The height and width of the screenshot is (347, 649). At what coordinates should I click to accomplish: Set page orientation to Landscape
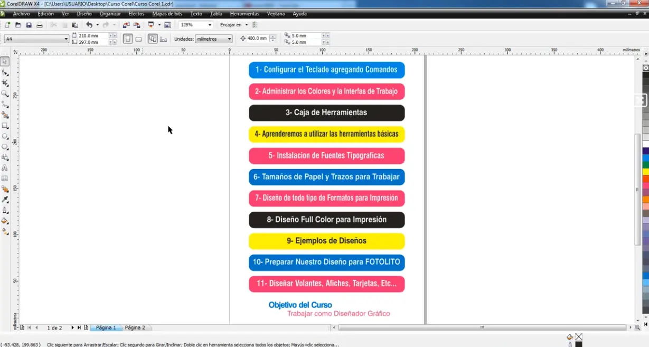click(x=138, y=39)
